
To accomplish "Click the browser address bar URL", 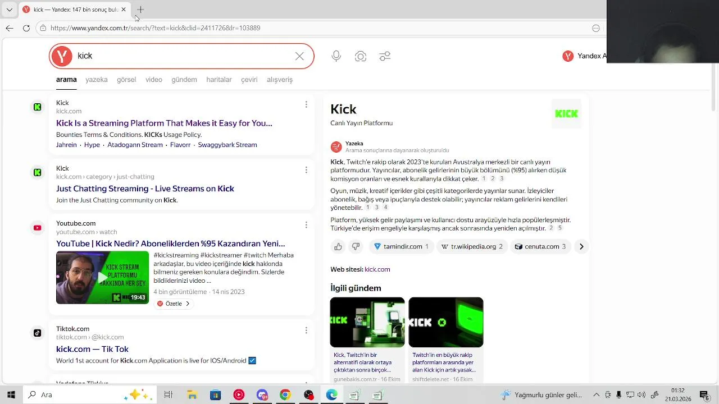I will click(x=155, y=28).
